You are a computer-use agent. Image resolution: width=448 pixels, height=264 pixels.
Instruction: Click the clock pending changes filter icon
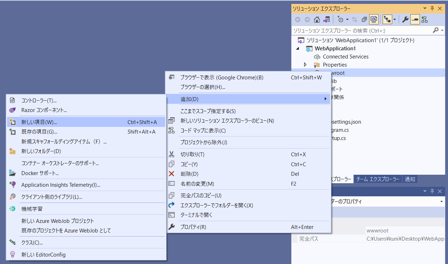341,20
